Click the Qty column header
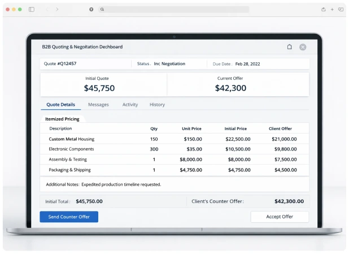Screen dimensions: 349x254 [x=154, y=128]
